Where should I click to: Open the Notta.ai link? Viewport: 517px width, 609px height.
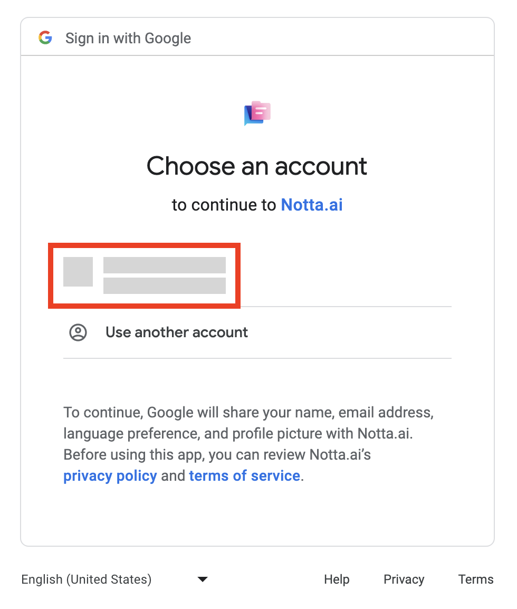311,205
